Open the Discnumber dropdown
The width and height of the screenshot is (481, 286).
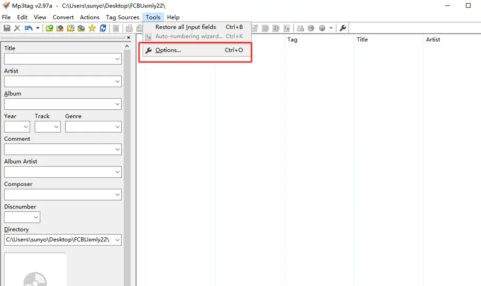click(x=36, y=217)
